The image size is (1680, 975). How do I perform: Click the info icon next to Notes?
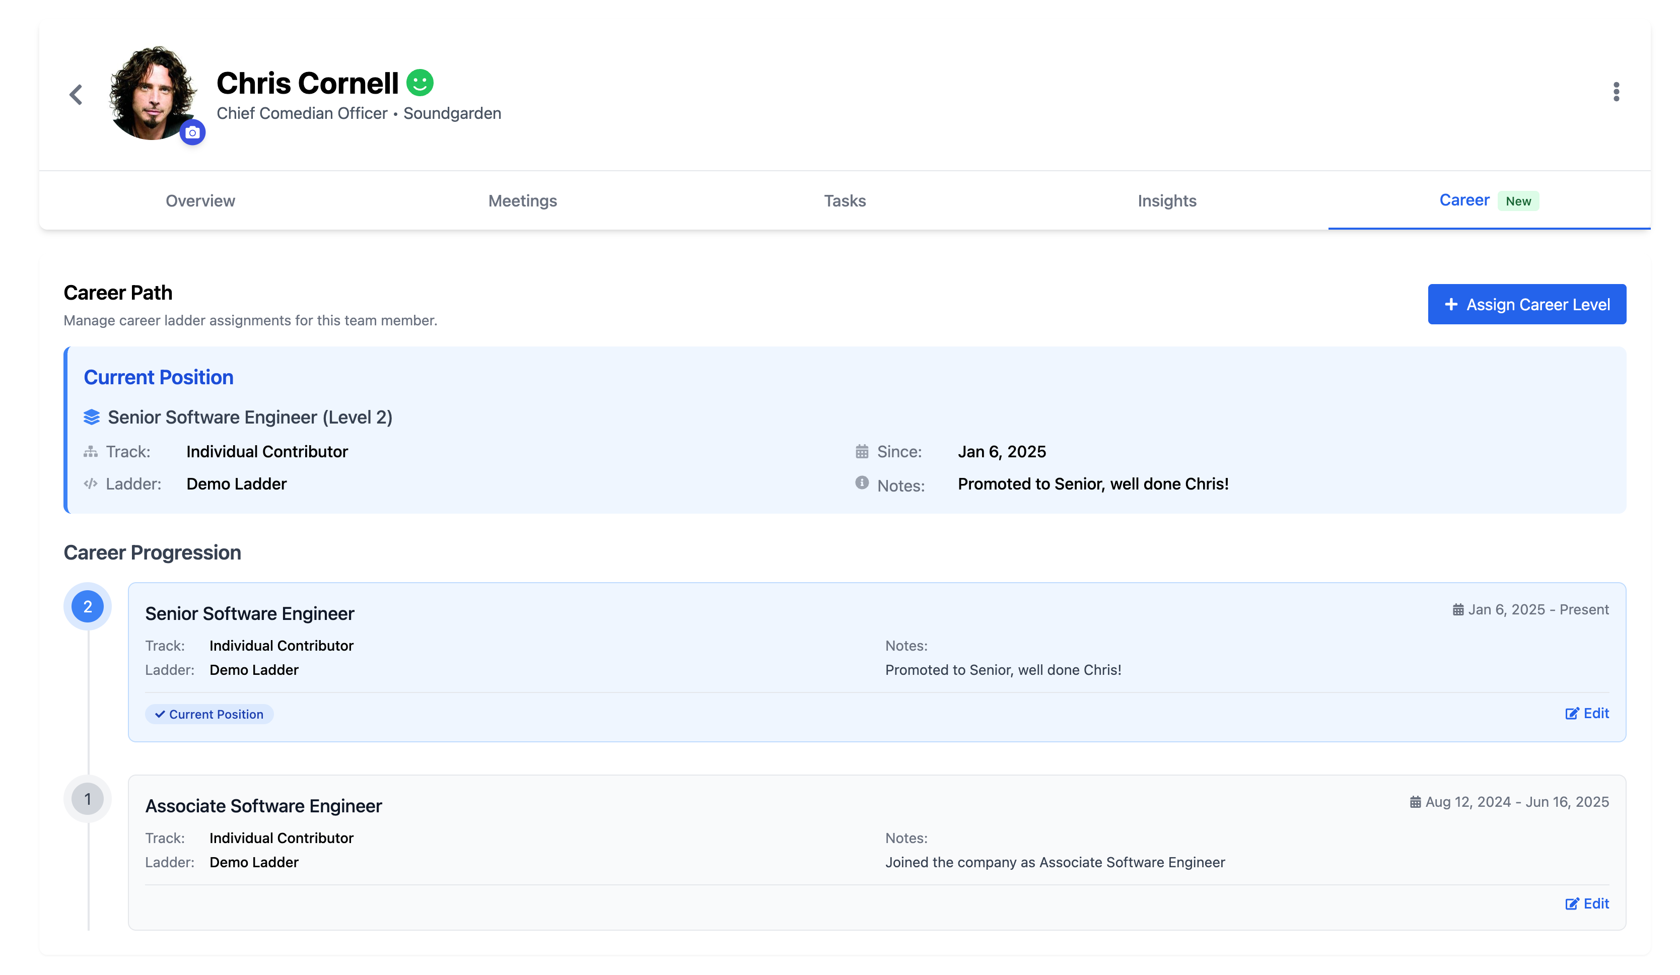coord(861,482)
